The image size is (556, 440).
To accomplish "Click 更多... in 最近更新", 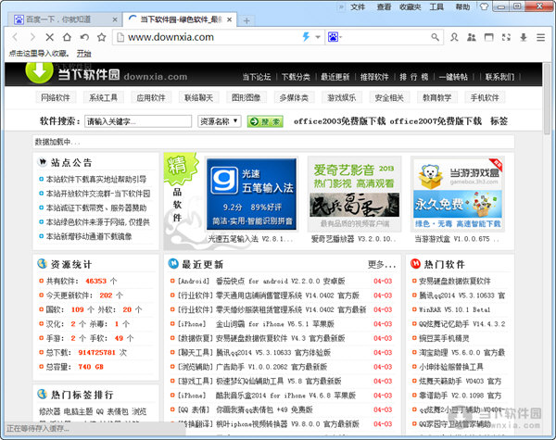I will (x=382, y=264).
